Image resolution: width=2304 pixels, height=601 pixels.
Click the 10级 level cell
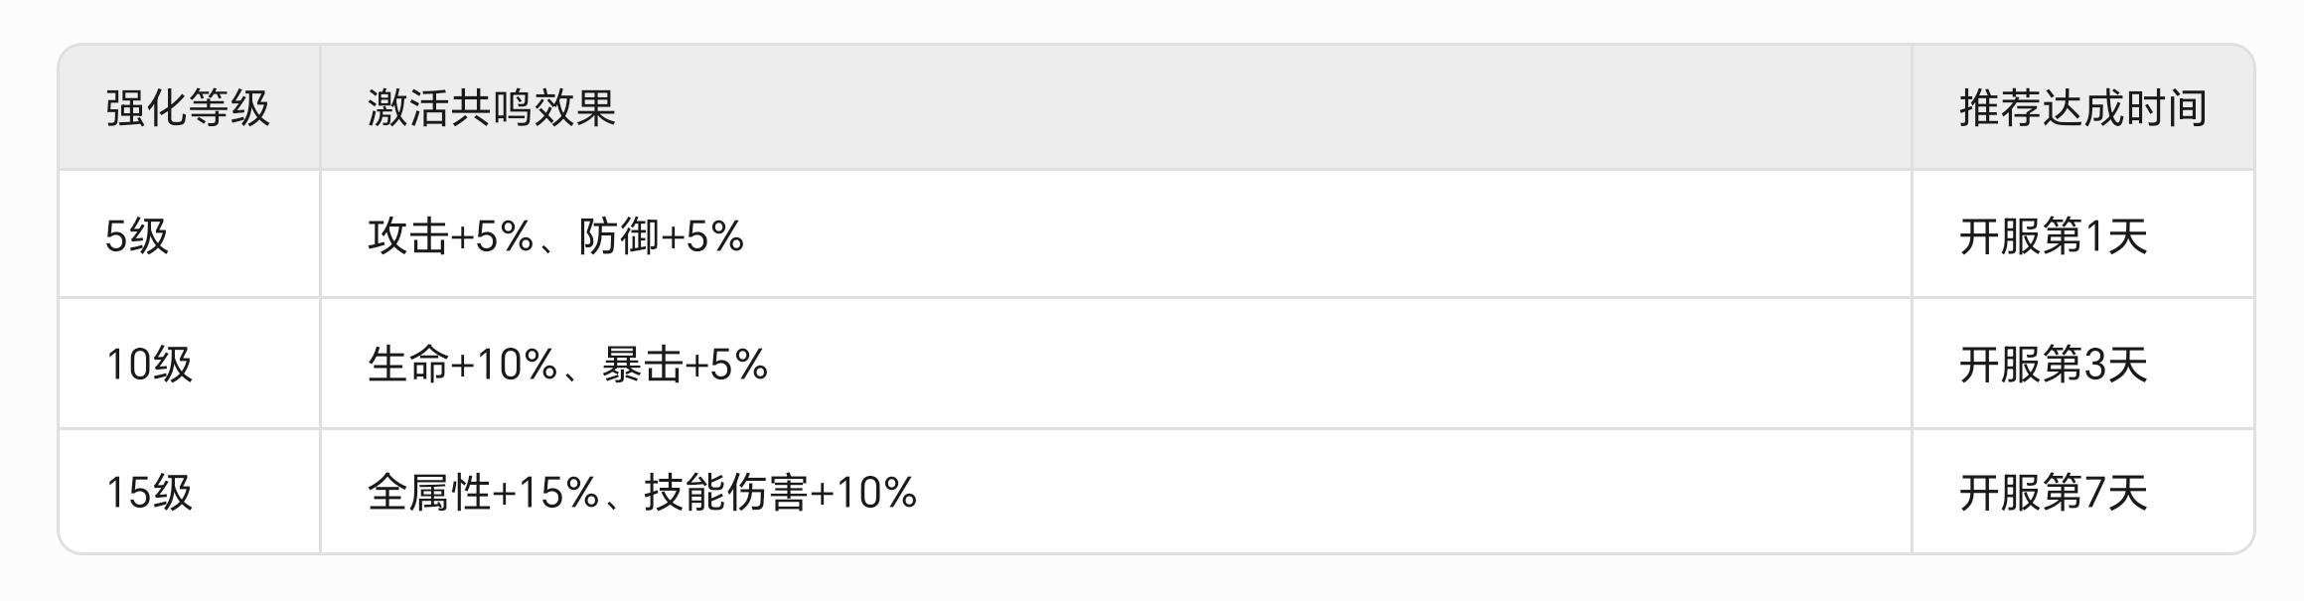click(x=149, y=365)
